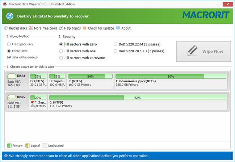
Task: Select H: partition 39% usage bar
Action: 57,76
